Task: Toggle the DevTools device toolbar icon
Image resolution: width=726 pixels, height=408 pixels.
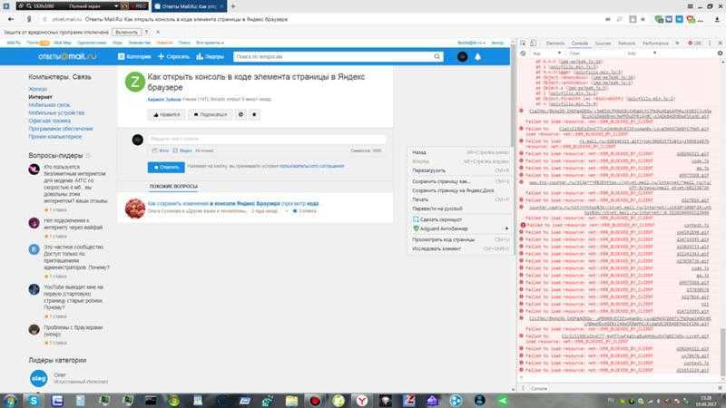Action: click(534, 43)
